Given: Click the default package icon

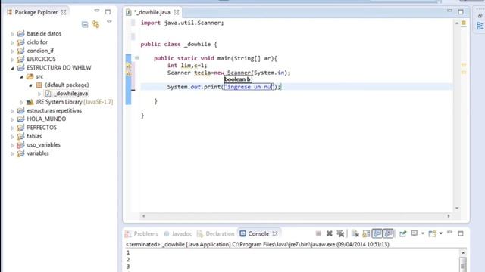Looking at the screenshot, I should [x=39, y=85].
